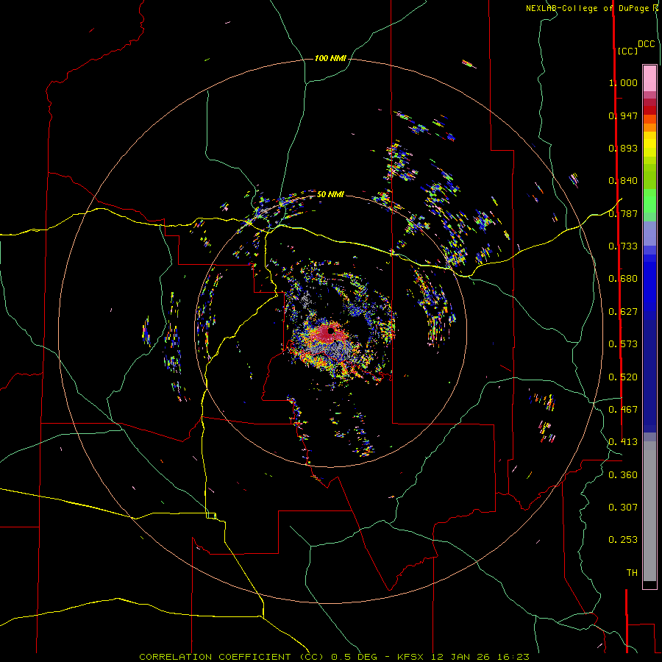The image size is (662, 662).
Task: Click the "CORRELATION COEFFICIENT (CC)" caption text
Action: click(232, 657)
